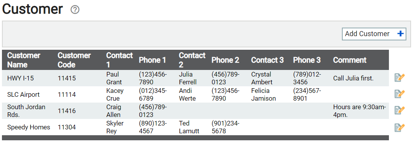Select the Comment column header
The image size is (413, 143).
coord(350,60)
